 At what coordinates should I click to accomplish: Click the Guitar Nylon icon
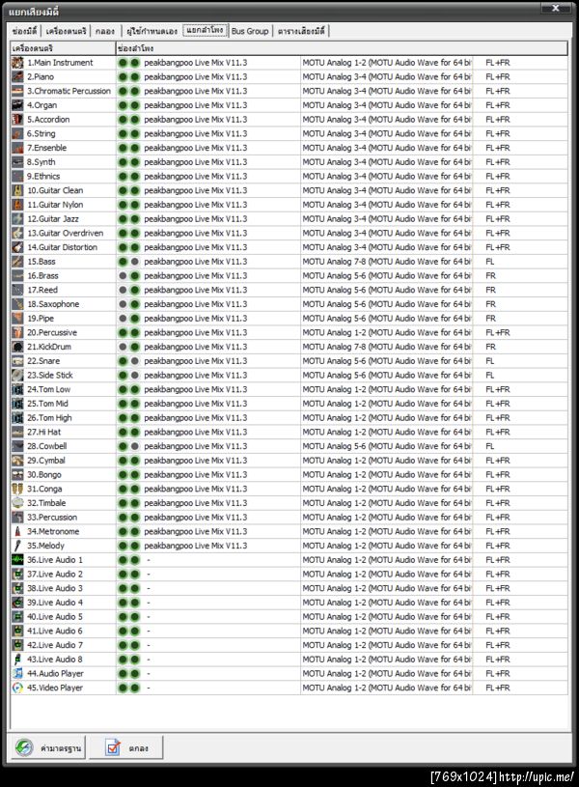(x=17, y=205)
